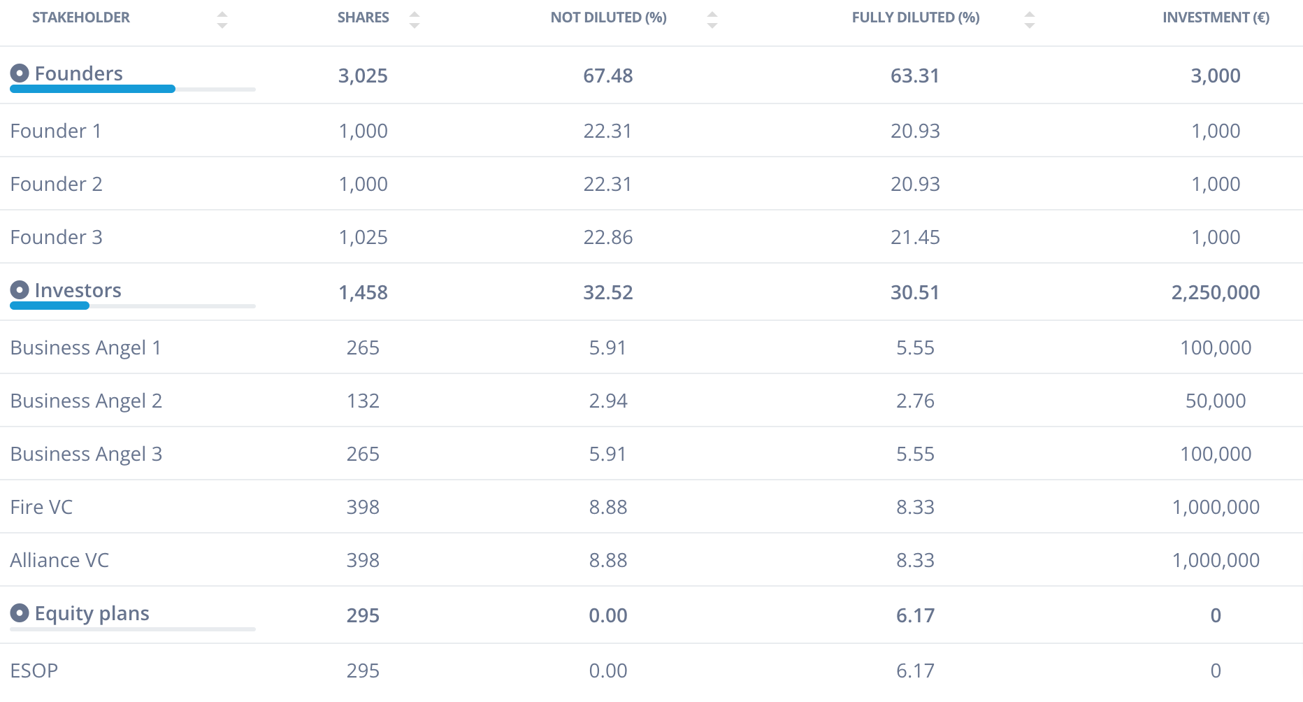This screenshot has height=702, width=1303.
Task: Open the Fire VC stakeholder row
Action: tap(651, 507)
